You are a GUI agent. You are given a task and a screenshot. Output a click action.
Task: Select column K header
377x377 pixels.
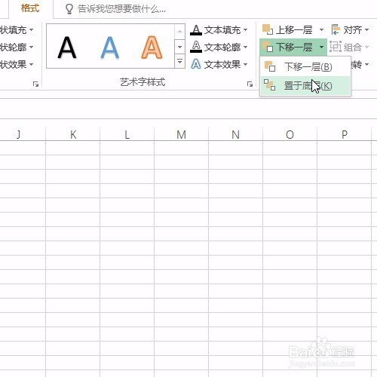click(73, 134)
